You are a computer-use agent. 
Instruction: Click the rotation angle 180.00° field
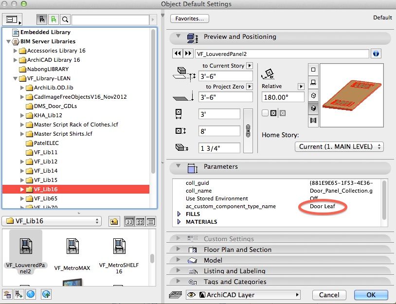[283, 97]
